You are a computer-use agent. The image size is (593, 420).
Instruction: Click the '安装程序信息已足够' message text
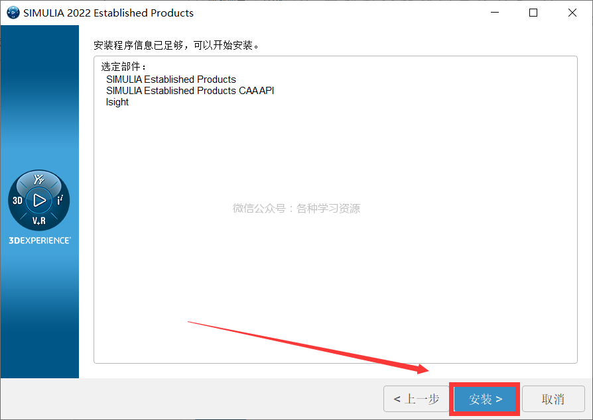click(176, 45)
